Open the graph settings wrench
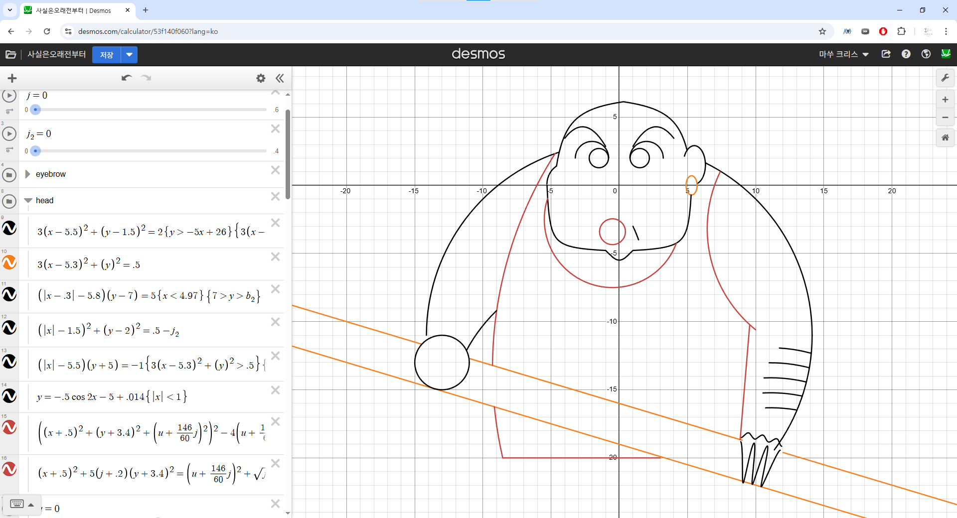957x518 pixels. pos(945,78)
